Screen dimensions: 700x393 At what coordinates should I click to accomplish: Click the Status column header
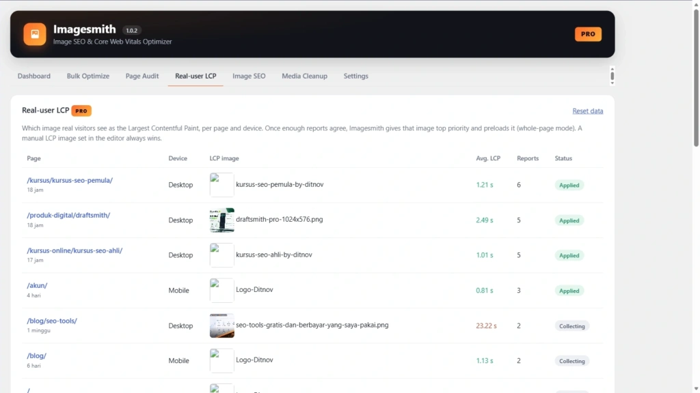pos(563,158)
